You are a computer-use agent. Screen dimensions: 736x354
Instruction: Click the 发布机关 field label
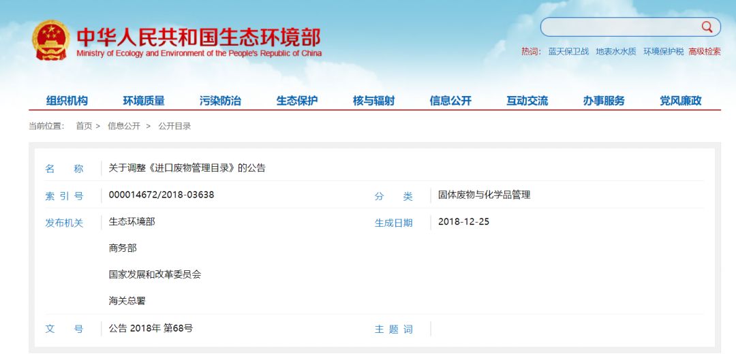[x=64, y=223]
